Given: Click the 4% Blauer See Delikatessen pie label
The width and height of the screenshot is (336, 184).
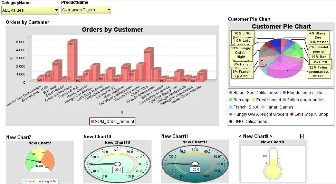Looking at the screenshot, I should click(x=318, y=38).
